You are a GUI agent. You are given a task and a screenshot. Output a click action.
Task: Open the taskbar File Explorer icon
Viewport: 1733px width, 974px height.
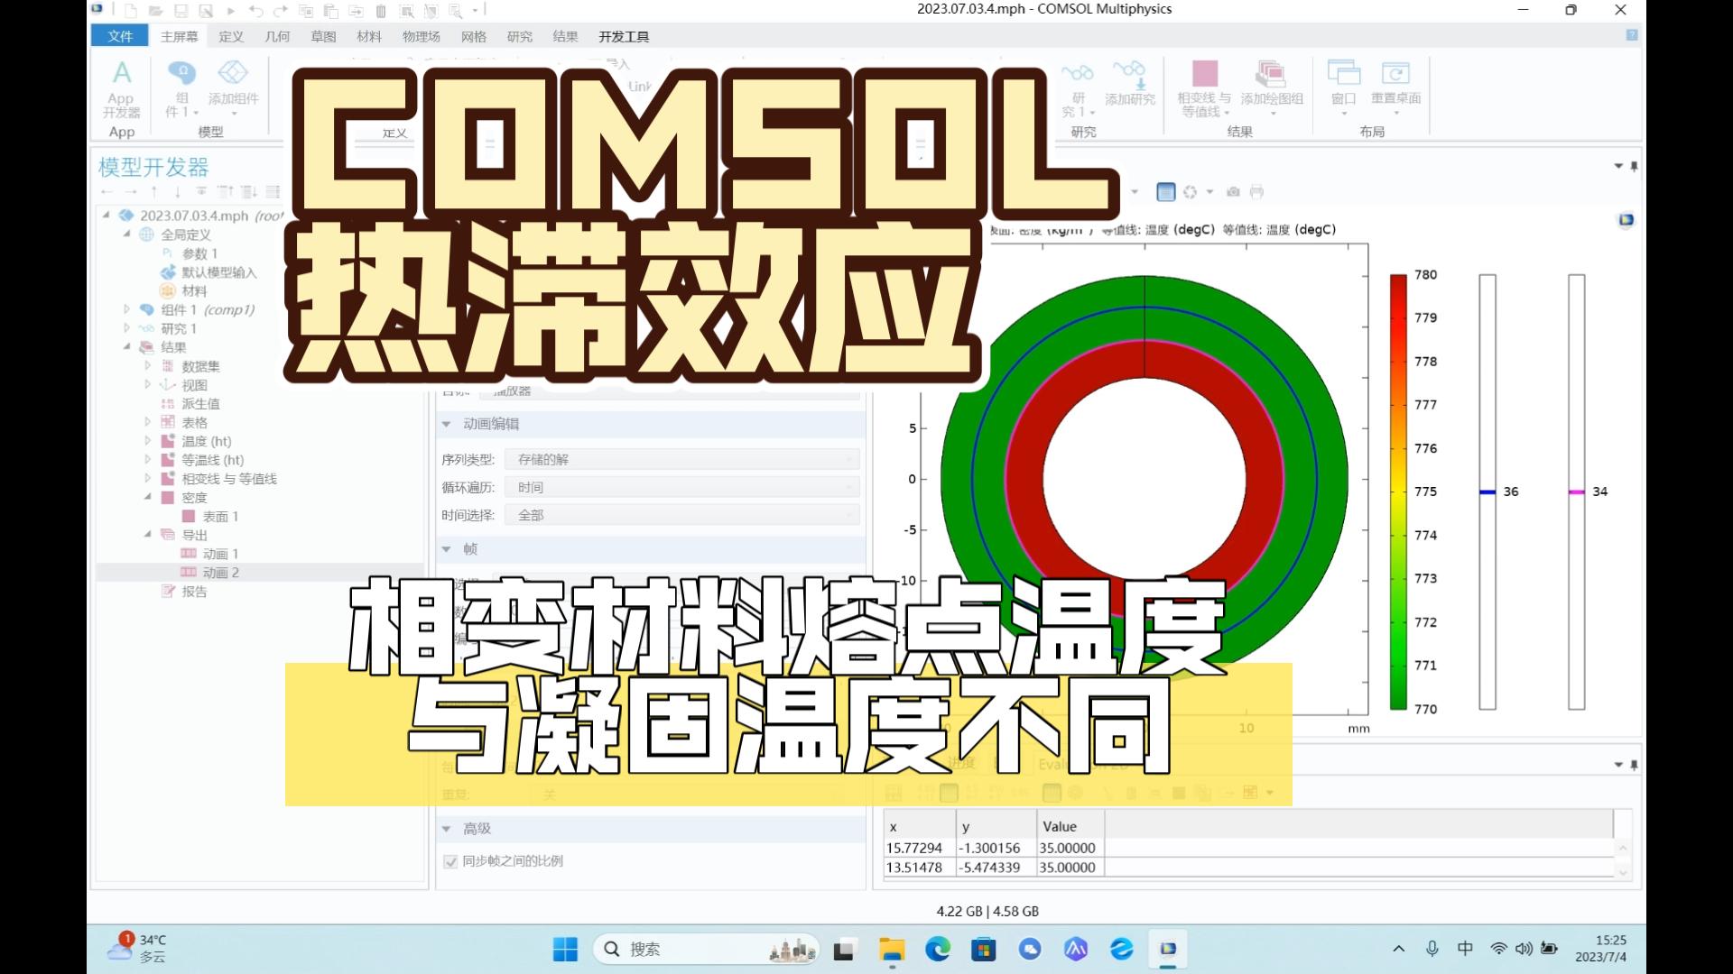point(892,949)
